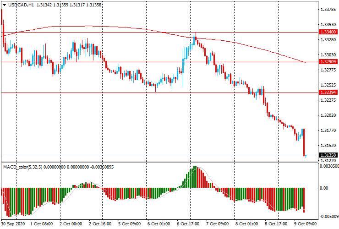Click the 2 Oct 16:00 time label
This screenshot has width=339, height=229.
100,224
